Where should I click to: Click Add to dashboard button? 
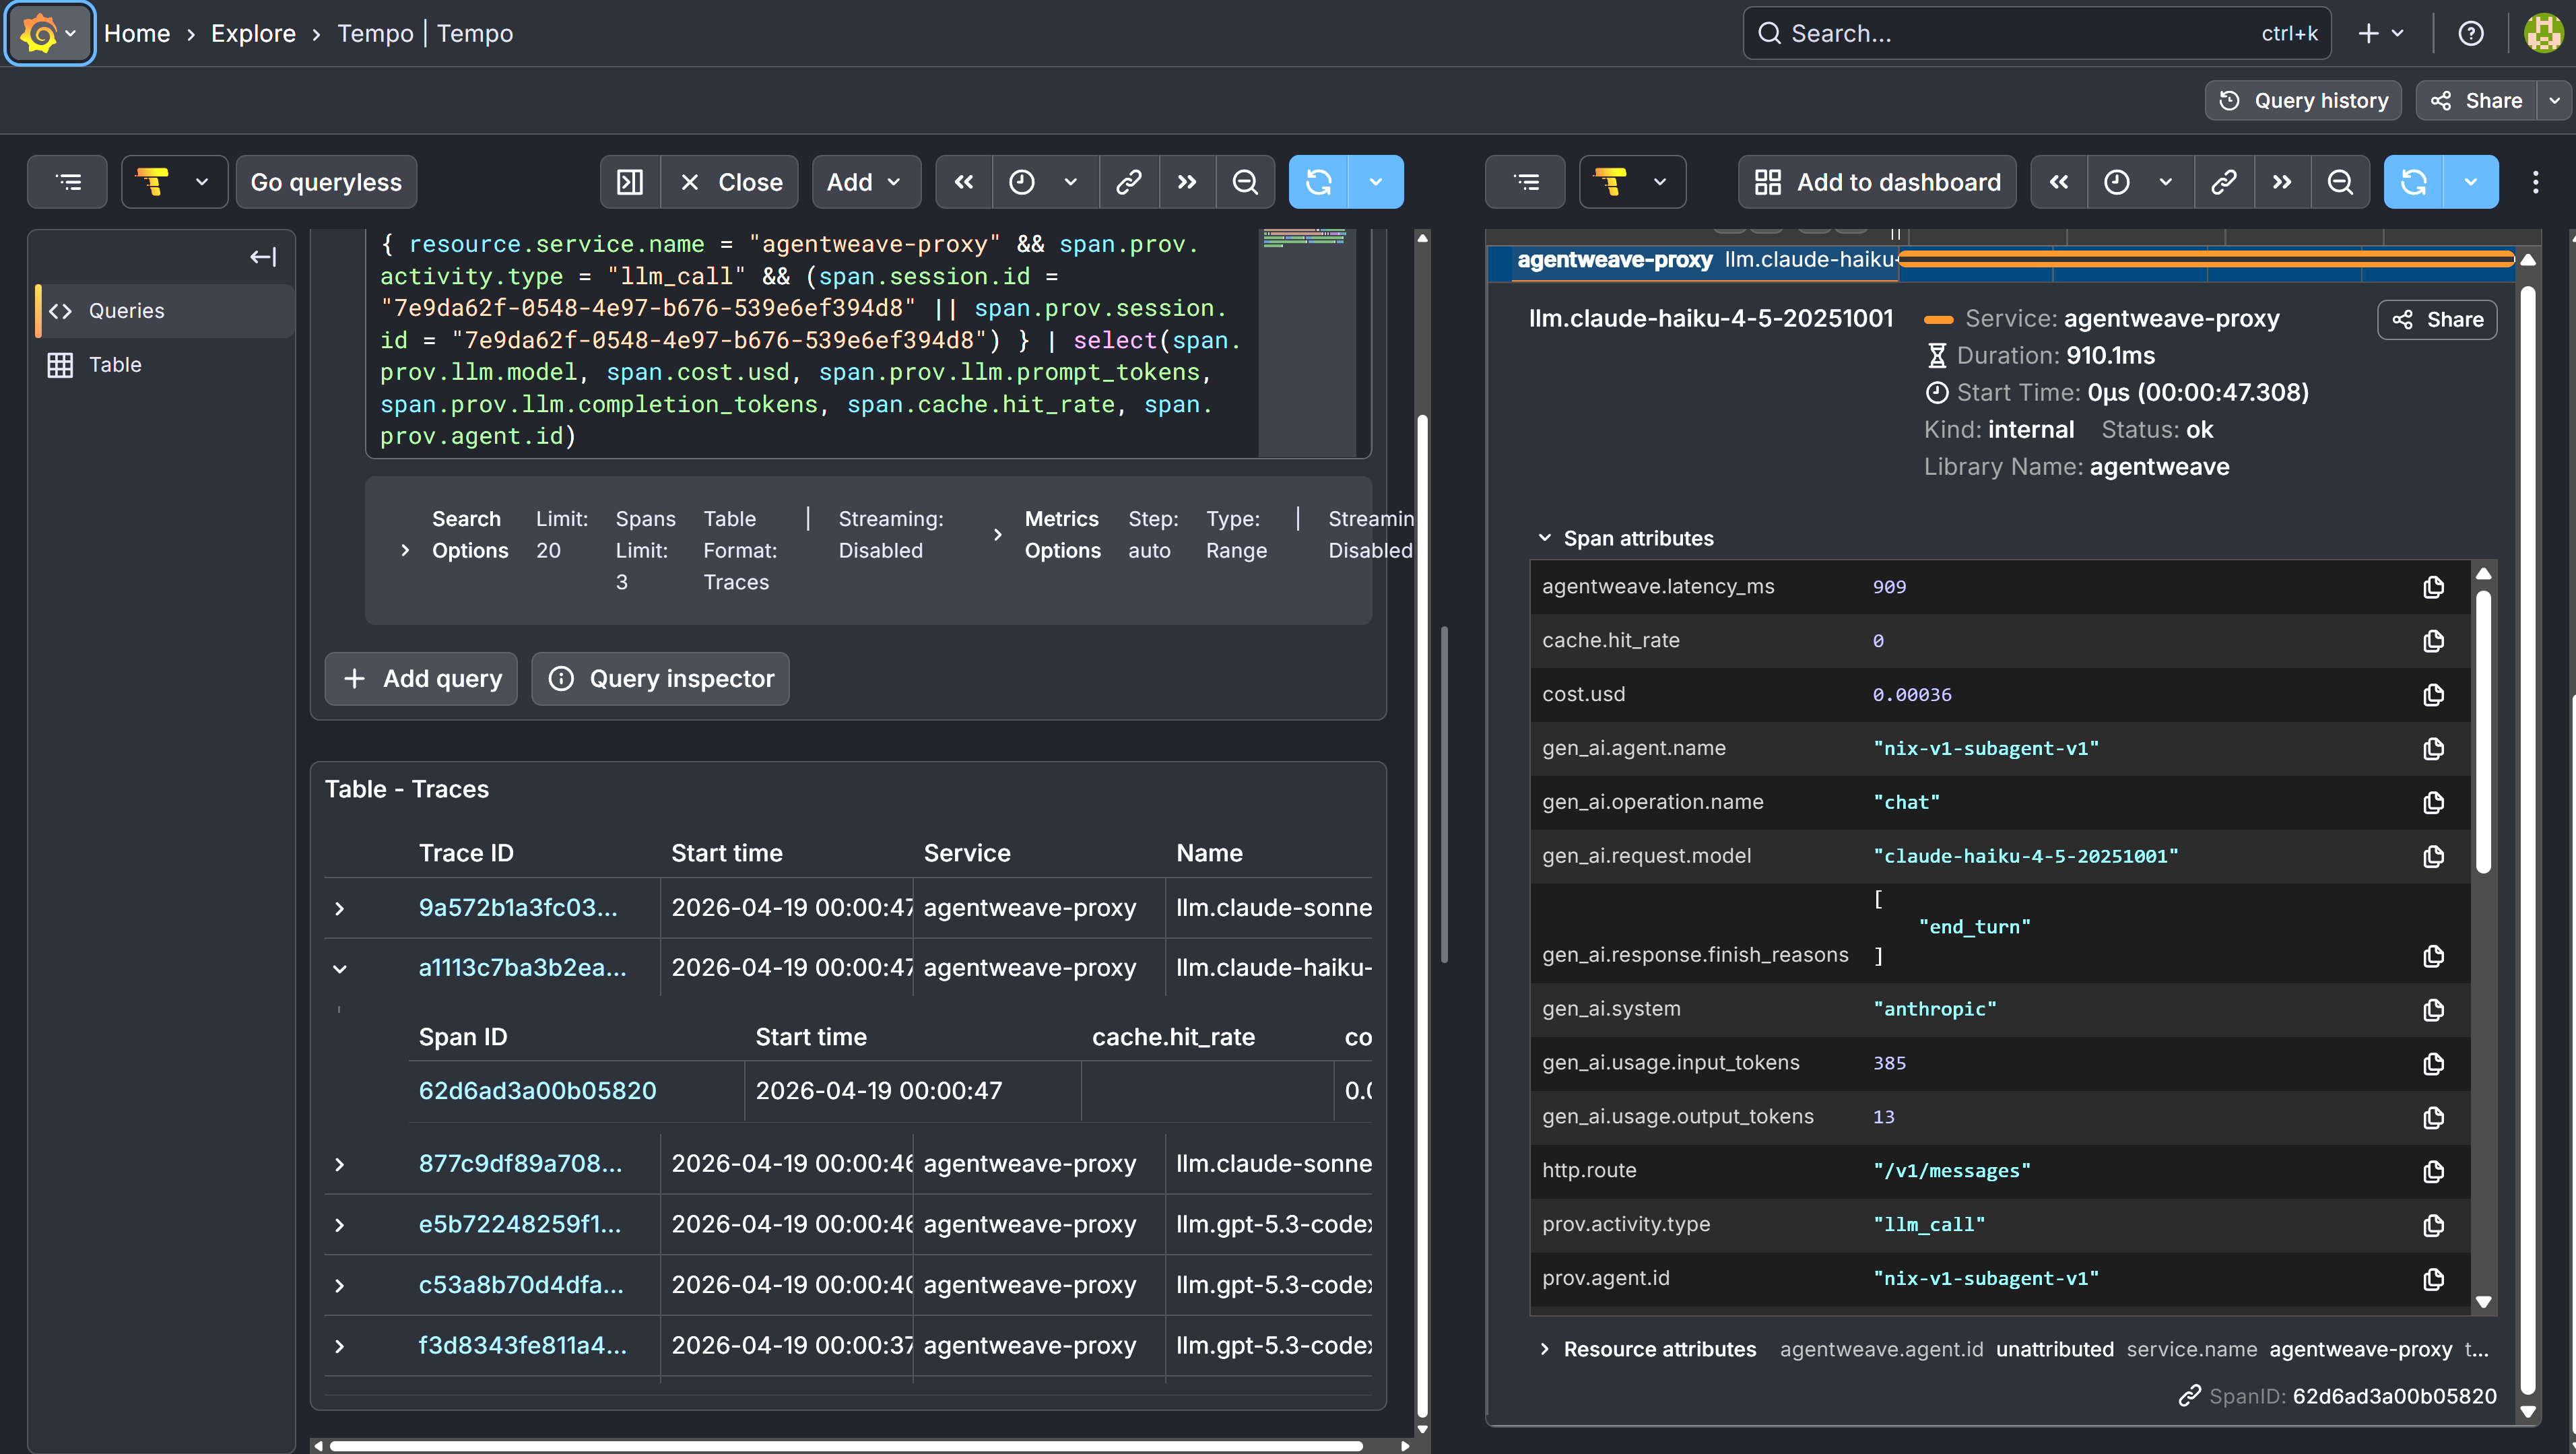click(1877, 182)
